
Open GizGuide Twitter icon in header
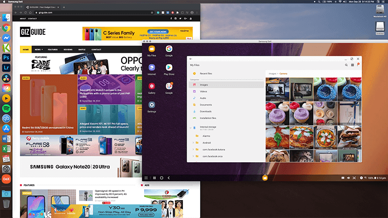click(180, 18)
